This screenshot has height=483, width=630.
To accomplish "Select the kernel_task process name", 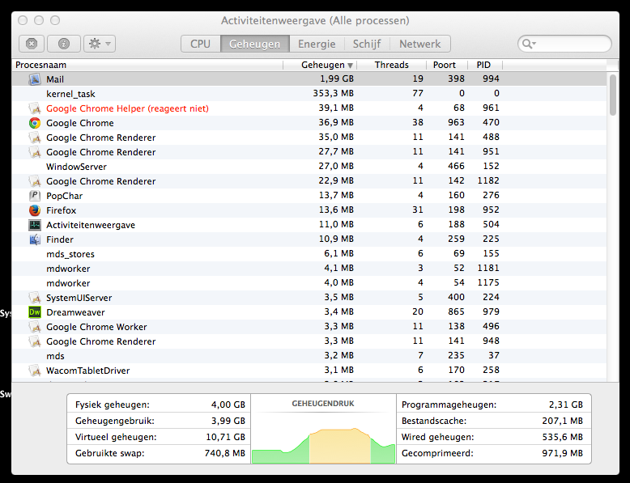I will pyautogui.click(x=70, y=94).
